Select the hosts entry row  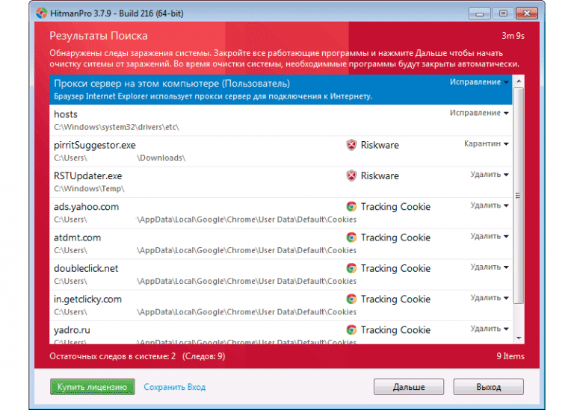(281, 120)
